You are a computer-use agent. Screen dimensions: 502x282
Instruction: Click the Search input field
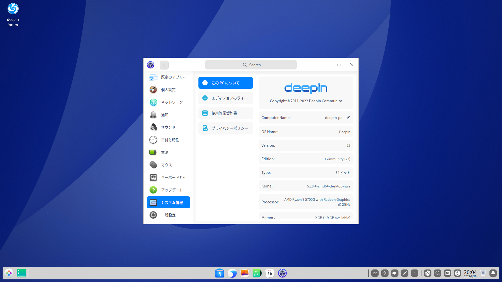[251, 65]
